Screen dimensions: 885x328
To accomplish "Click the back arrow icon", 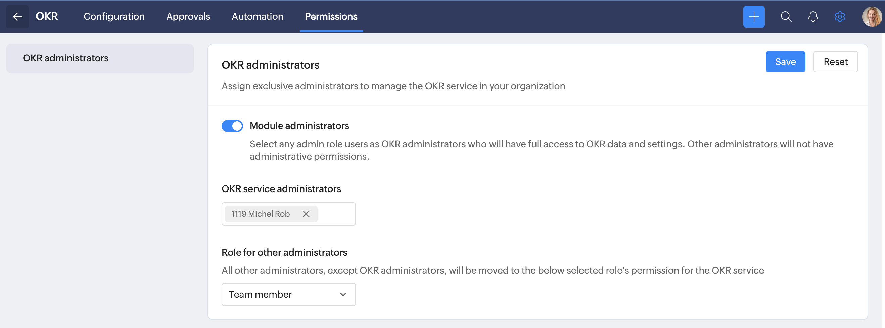I will click(17, 16).
